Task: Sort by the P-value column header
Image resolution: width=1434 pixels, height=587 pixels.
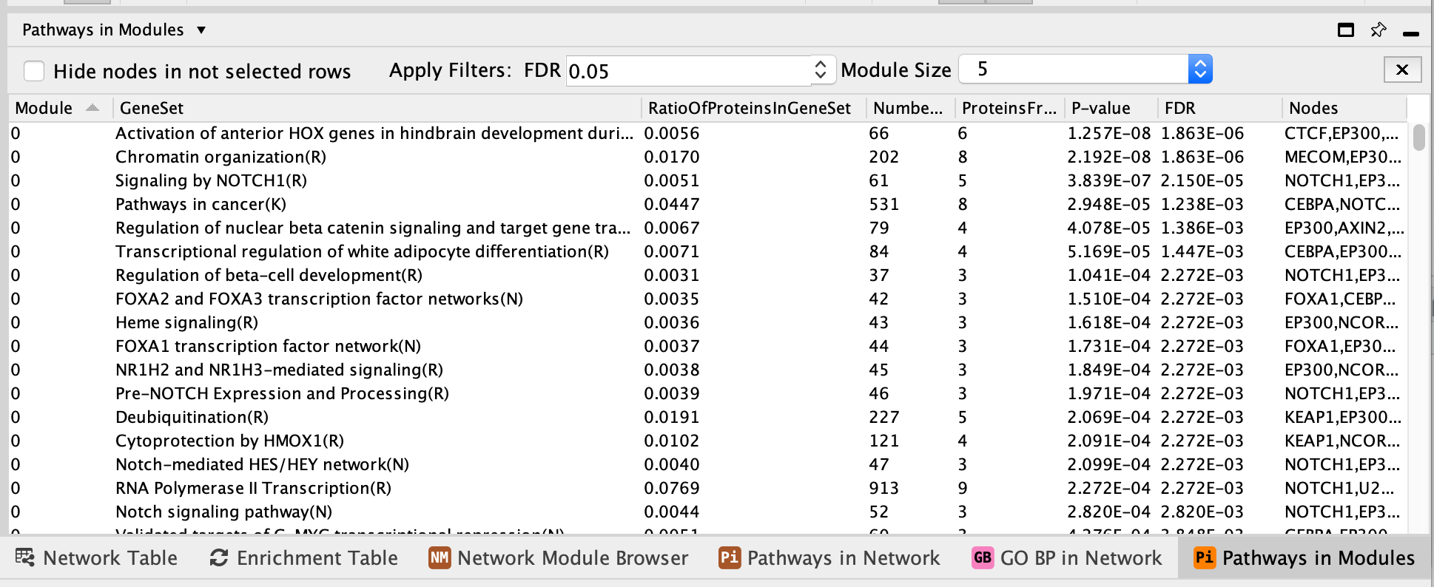Action: tap(1111, 108)
